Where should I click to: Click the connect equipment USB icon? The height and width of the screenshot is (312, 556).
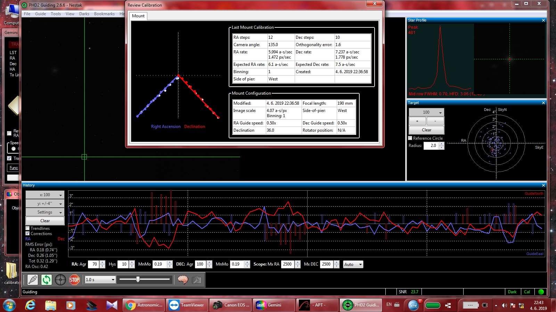coord(32,280)
